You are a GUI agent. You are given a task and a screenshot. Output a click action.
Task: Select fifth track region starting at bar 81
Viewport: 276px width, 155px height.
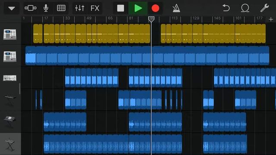[155, 122]
